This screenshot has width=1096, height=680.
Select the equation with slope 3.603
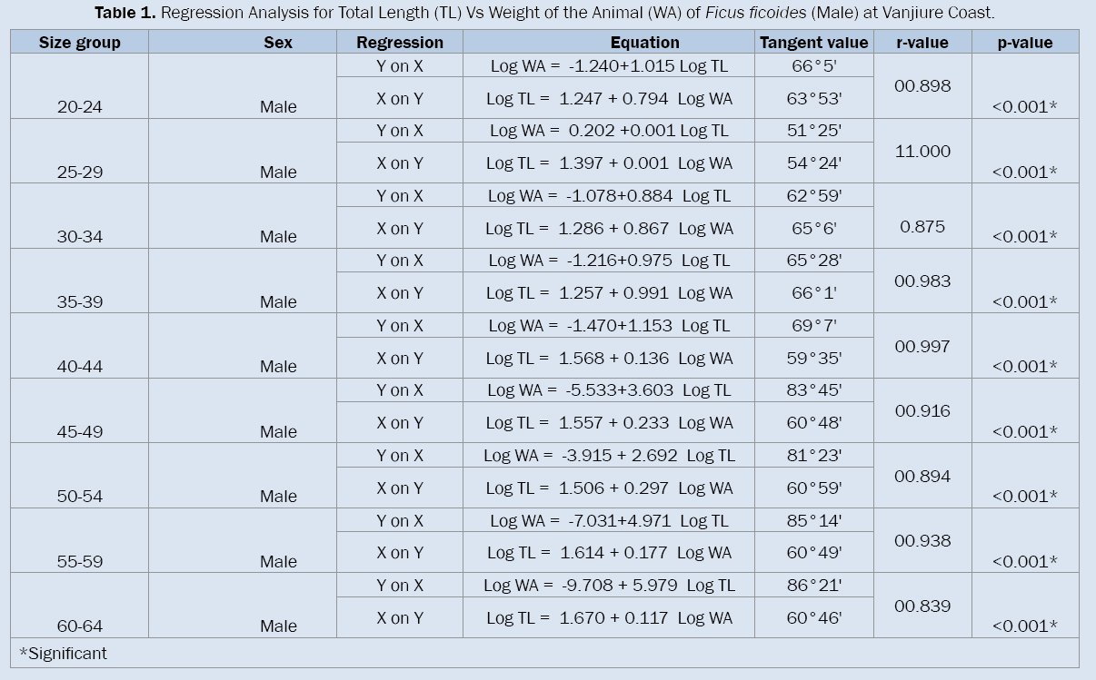tap(608, 390)
